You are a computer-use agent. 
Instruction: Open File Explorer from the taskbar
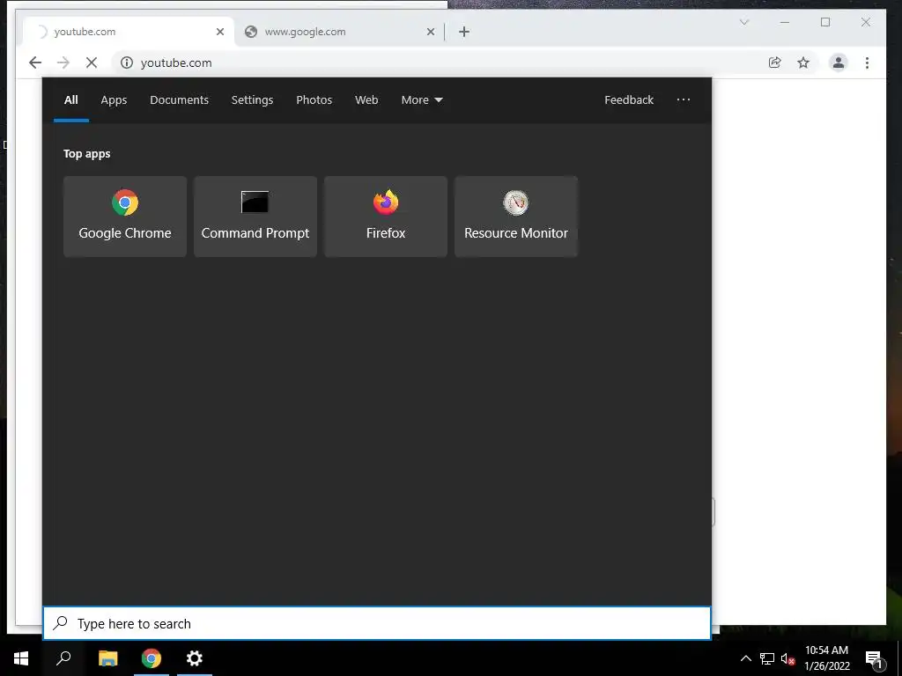click(108, 658)
